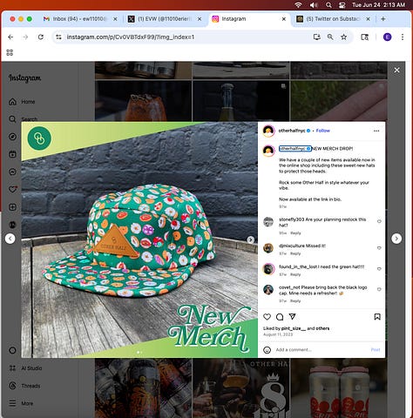
Task: Open Chrome zoom magnifier icon
Action: point(330,37)
